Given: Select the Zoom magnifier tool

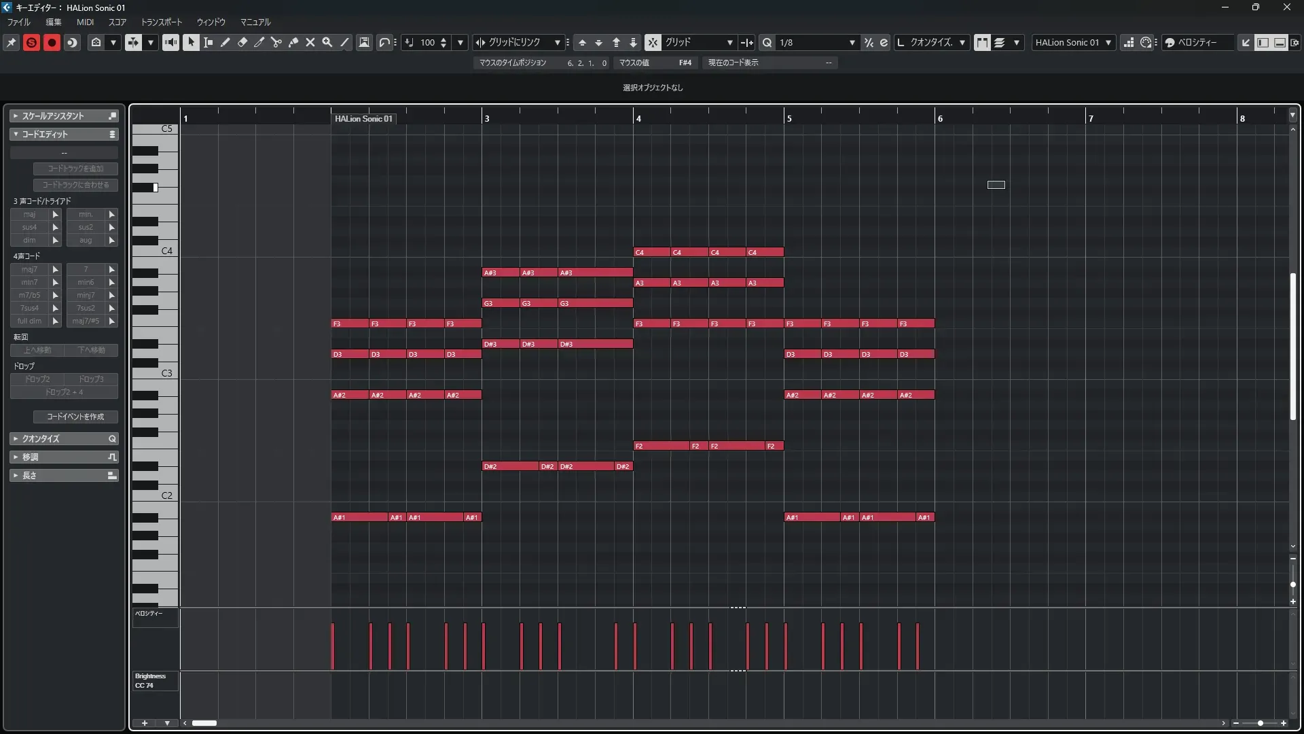Looking at the screenshot, I should click(327, 42).
